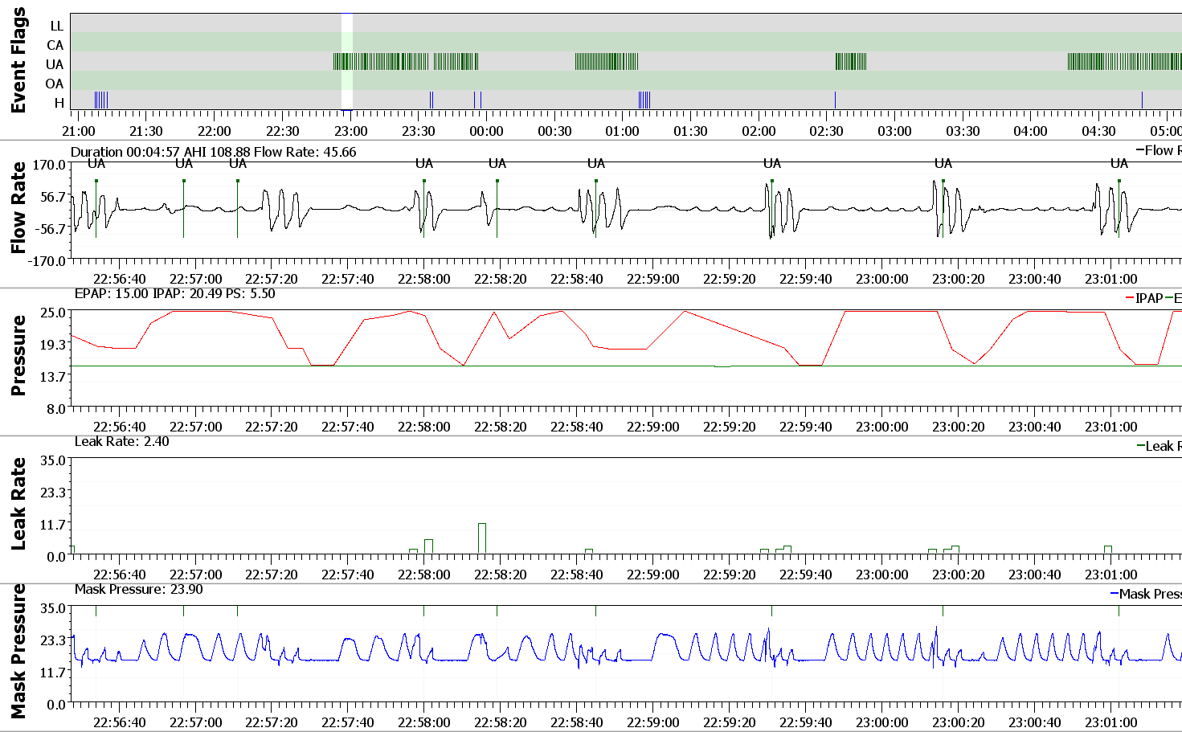Click the 170.0 value on Flow Rate axis
The height and width of the screenshot is (732, 1182).
tap(49, 165)
